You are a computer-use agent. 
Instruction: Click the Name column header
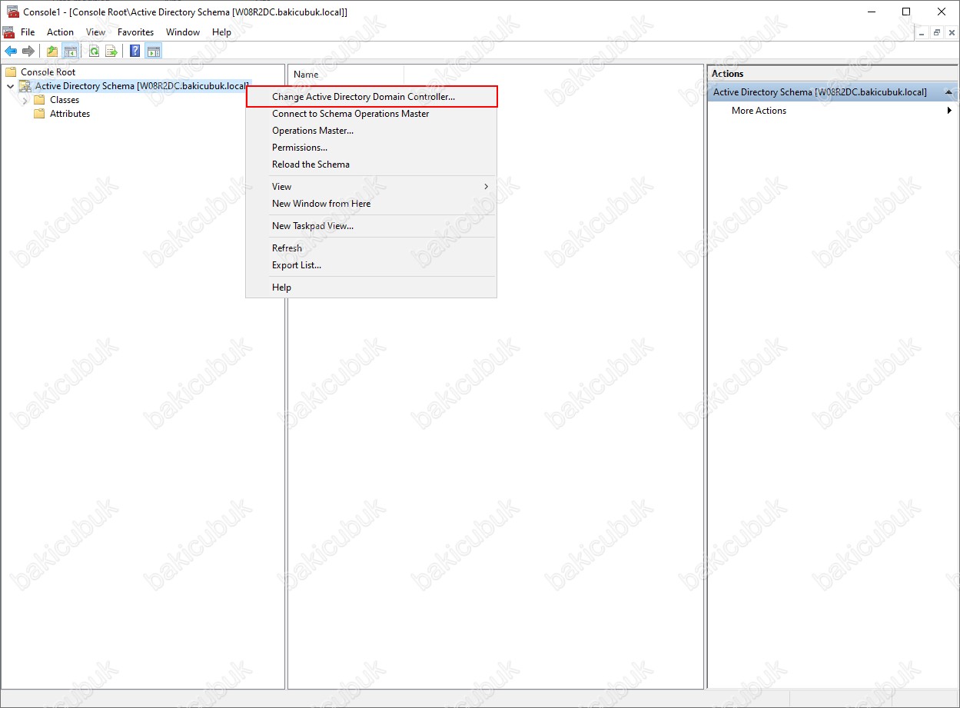(346, 75)
